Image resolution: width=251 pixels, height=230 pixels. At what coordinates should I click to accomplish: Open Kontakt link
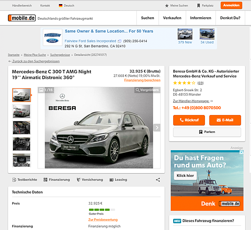point(45,5)
